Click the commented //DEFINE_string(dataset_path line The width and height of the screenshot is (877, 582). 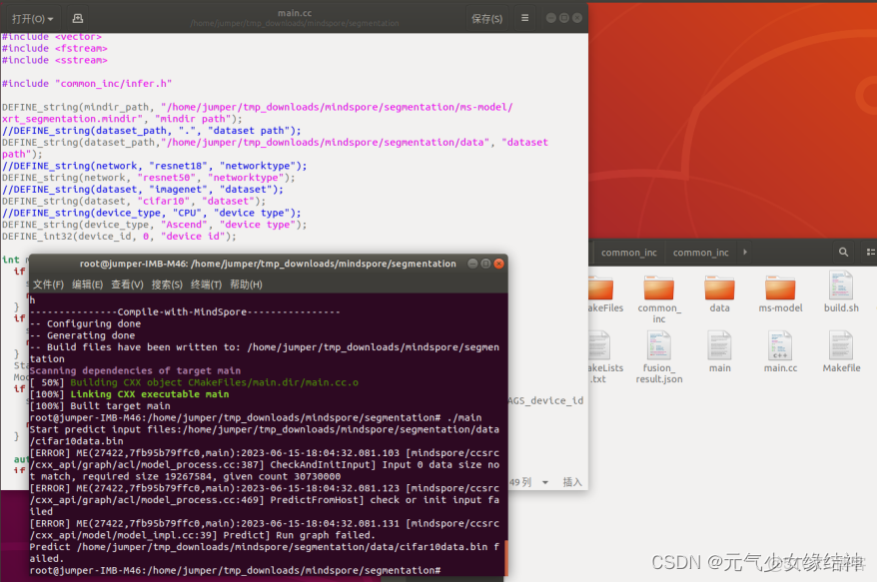151,130
